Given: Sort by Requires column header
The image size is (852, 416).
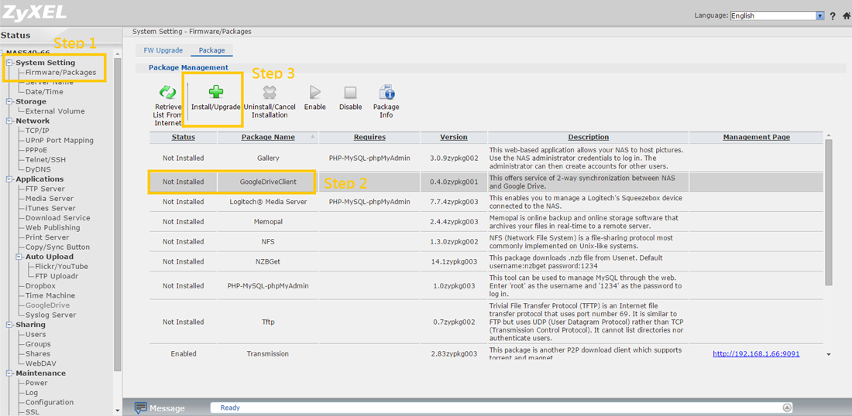Looking at the screenshot, I should point(369,137).
